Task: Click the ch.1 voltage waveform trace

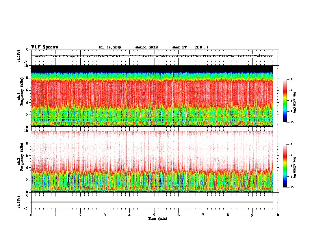Action: [x=152, y=56]
